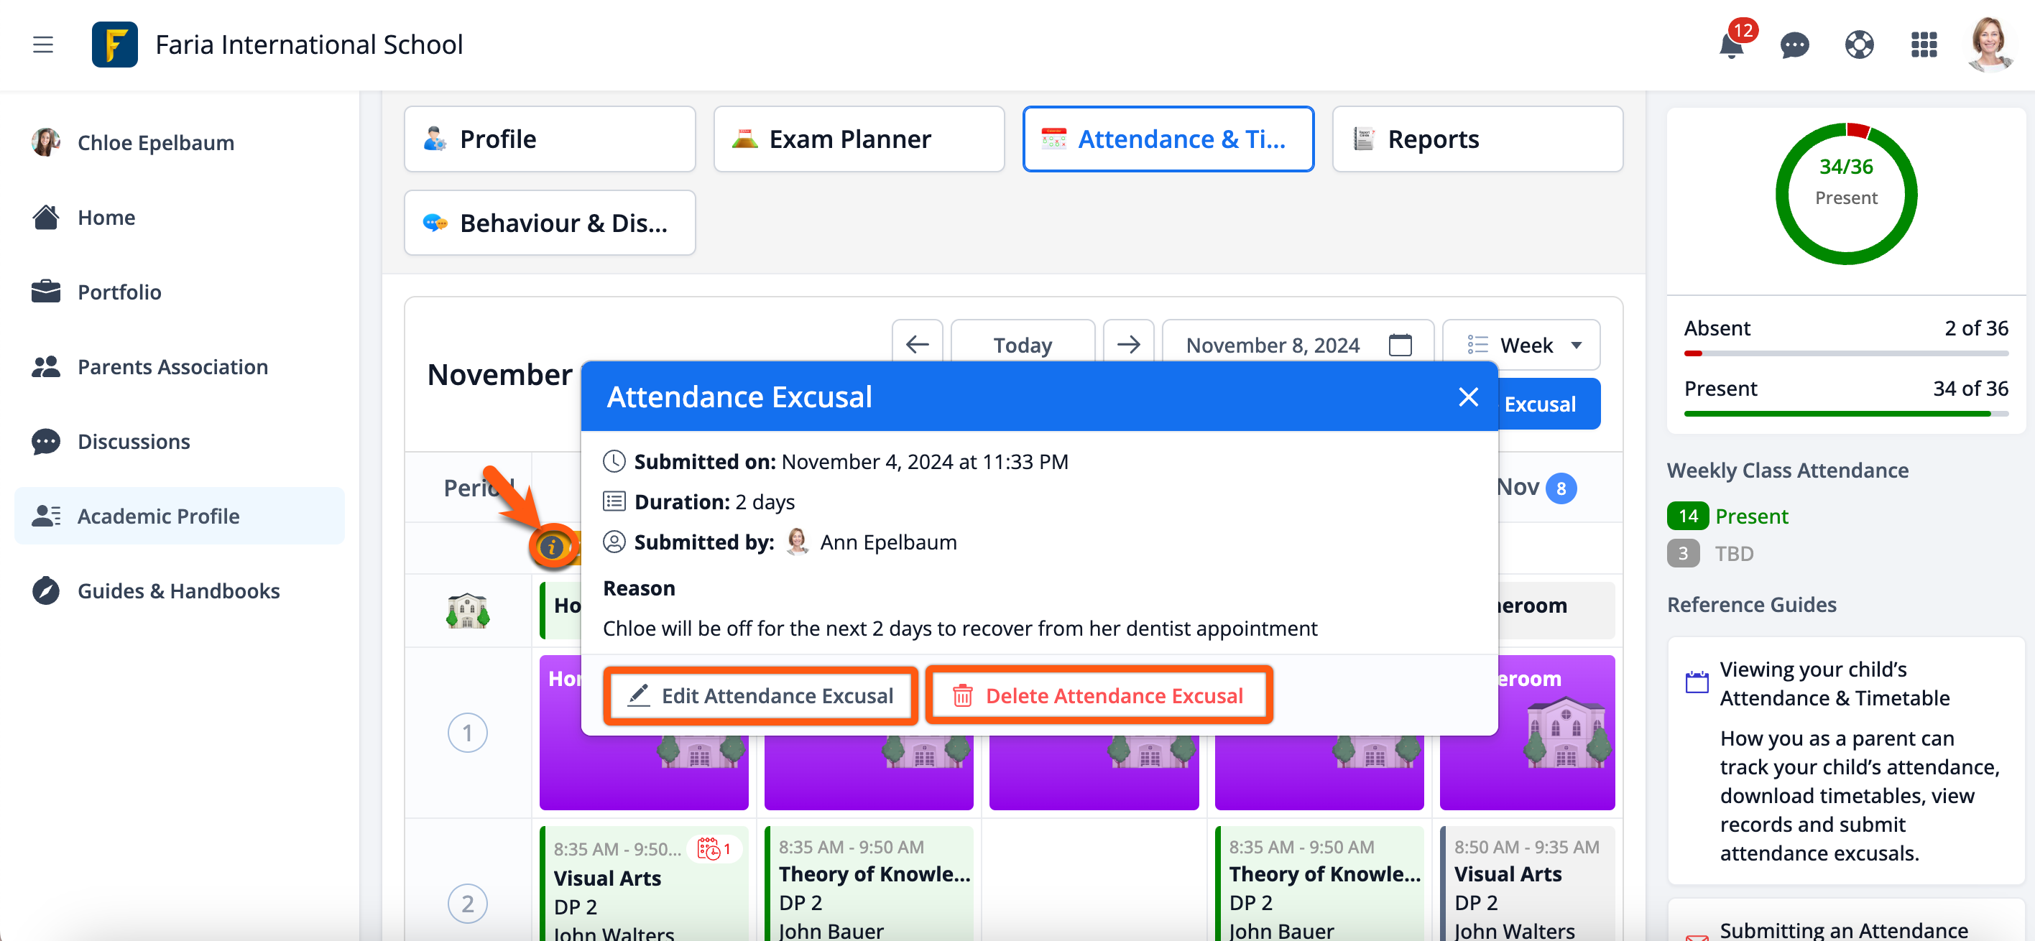
Task: Click the help lifebuoy icon
Action: pyautogui.click(x=1859, y=45)
